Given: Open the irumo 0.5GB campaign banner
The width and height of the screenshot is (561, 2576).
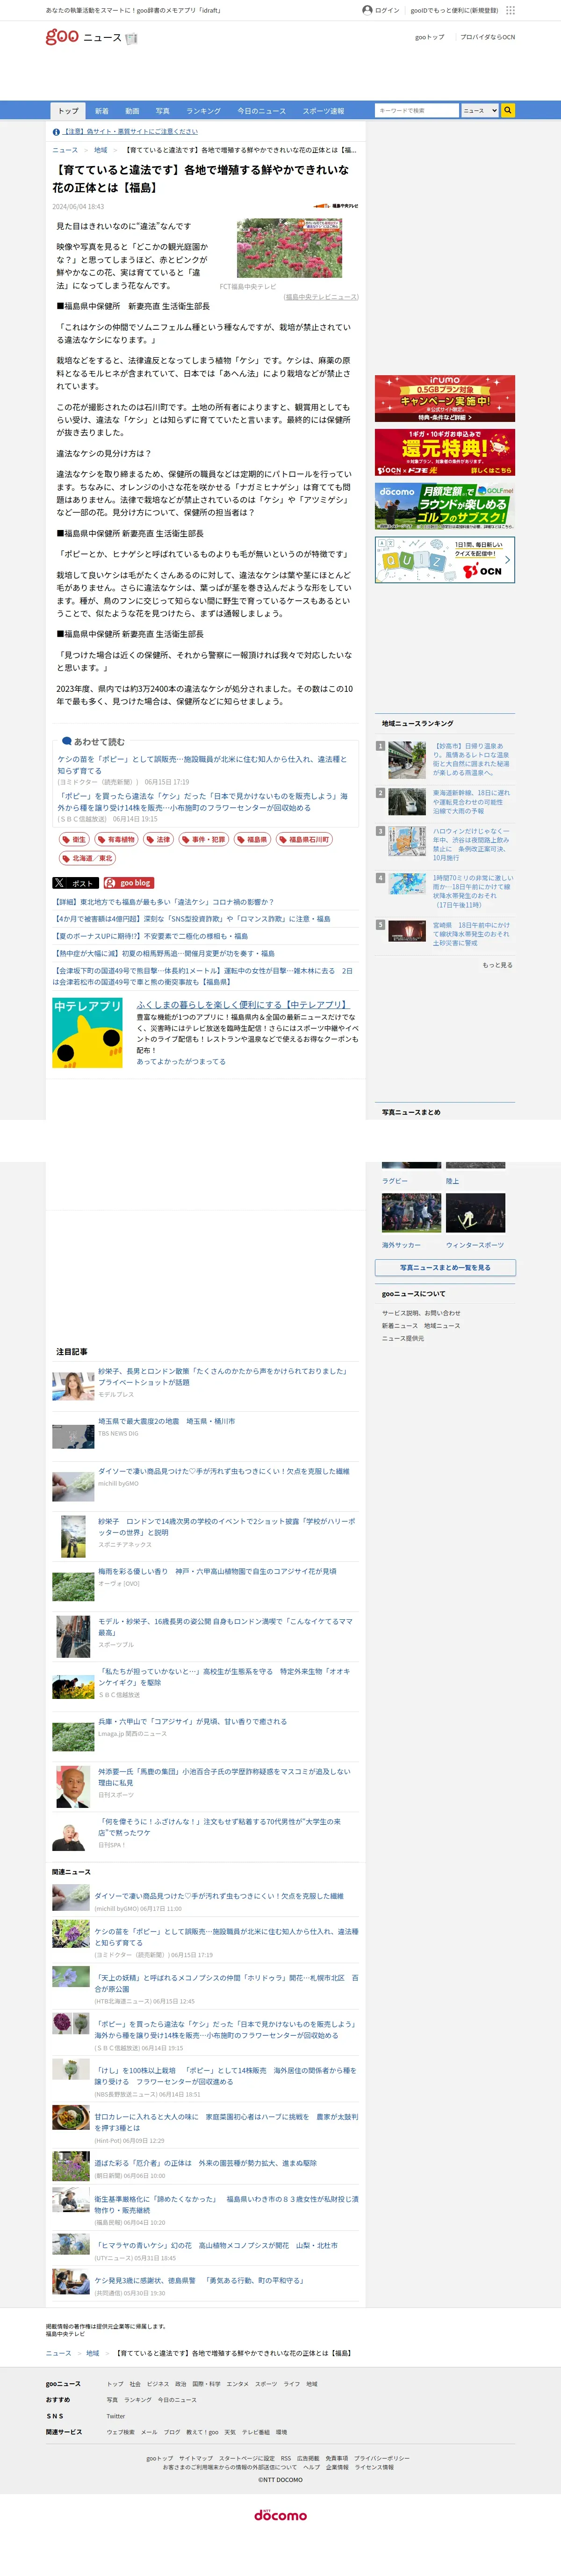Looking at the screenshot, I should pos(445,398).
